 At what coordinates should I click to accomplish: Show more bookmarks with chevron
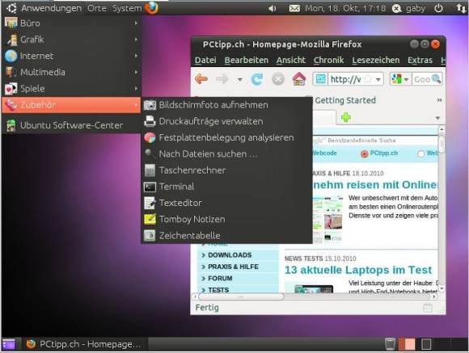click(439, 100)
